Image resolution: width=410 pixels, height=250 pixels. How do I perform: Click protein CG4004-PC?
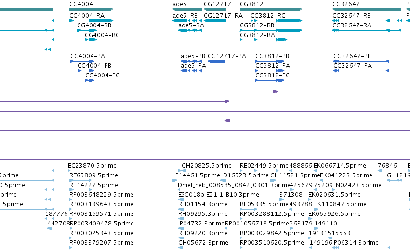(102, 75)
